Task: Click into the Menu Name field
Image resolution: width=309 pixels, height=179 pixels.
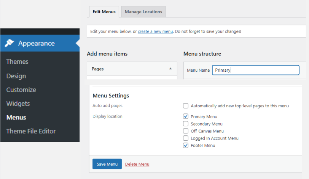Action: [x=255, y=70]
